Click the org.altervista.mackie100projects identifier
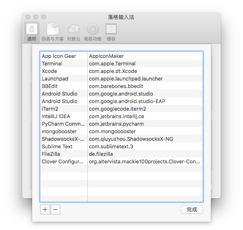This screenshot has height=230, width=243. [145, 161]
